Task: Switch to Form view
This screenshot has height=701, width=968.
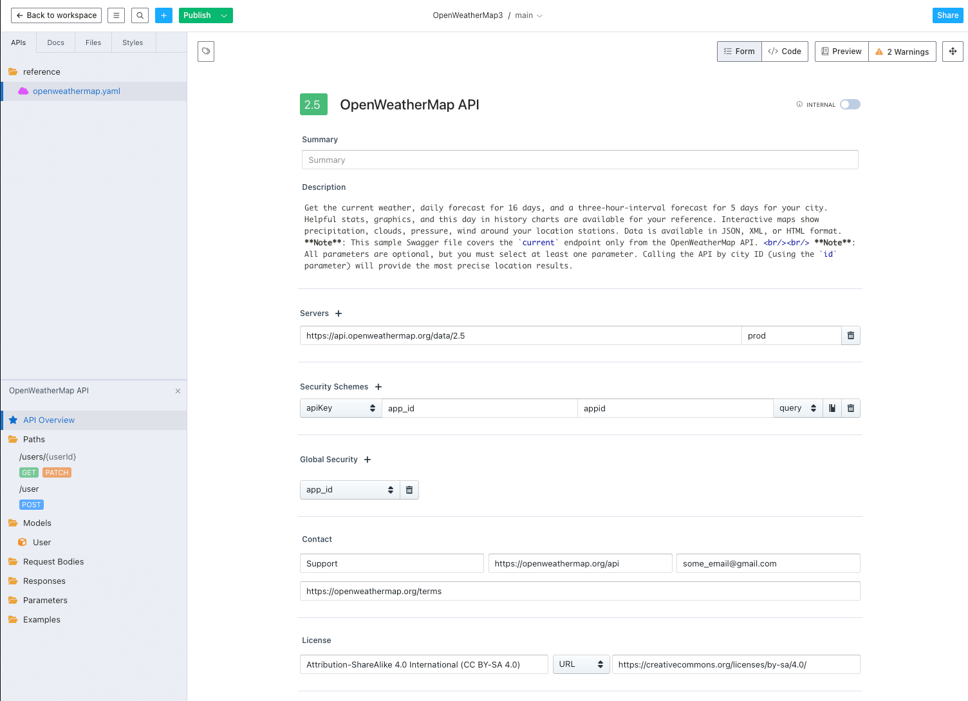Action: tap(740, 51)
